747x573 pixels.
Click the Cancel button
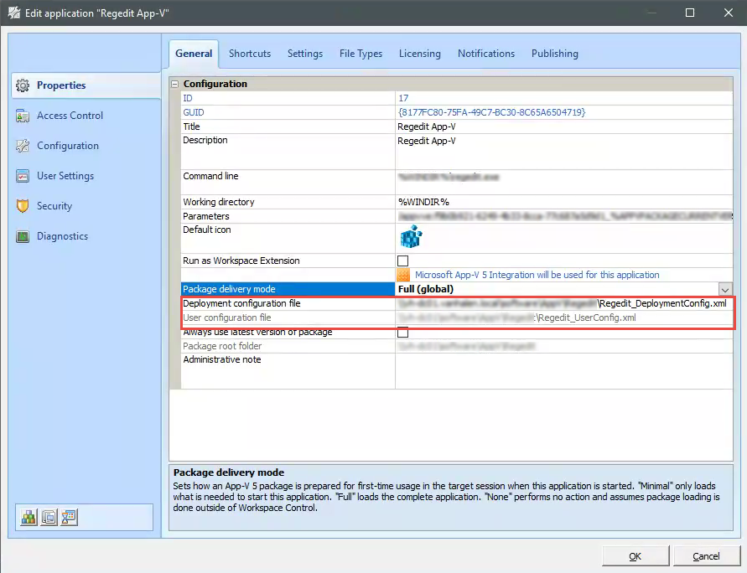[x=707, y=555]
